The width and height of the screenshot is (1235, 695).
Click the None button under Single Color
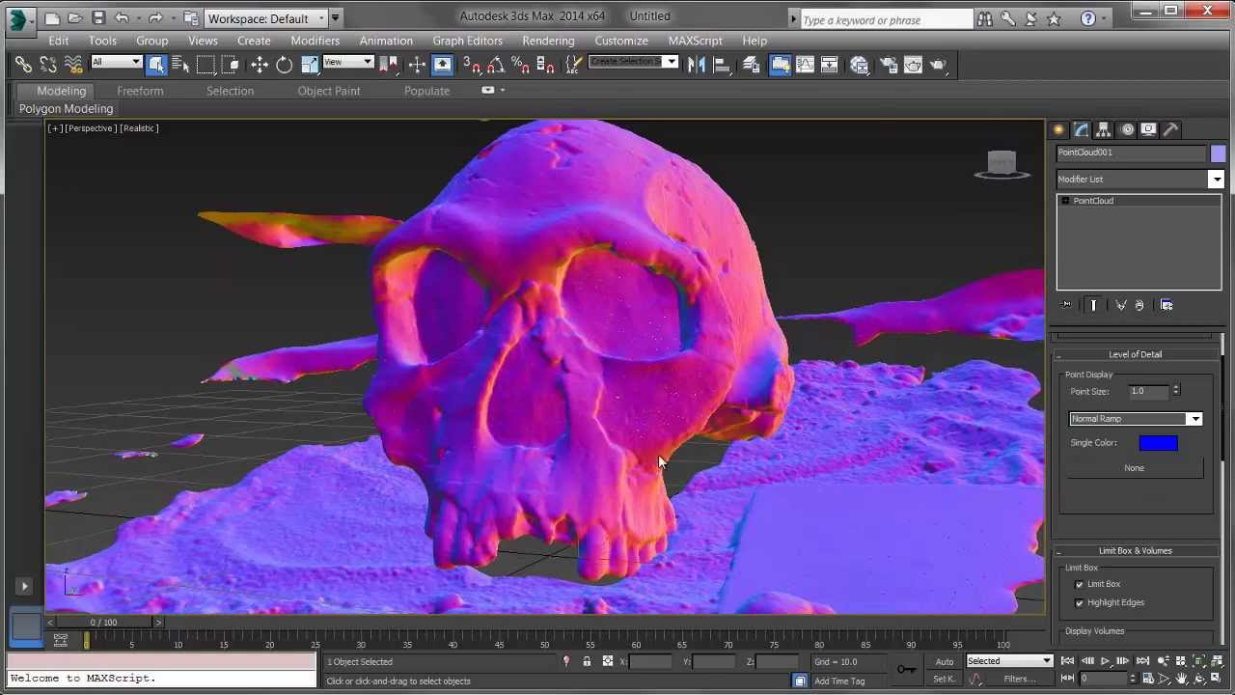click(x=1135, y=468)
